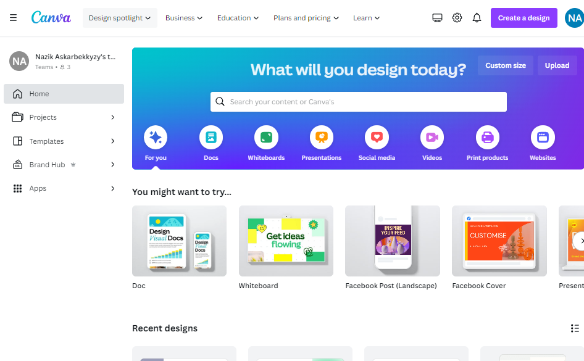Open the Print products category icon
The image size is (584, 361).
click(487, 138)
